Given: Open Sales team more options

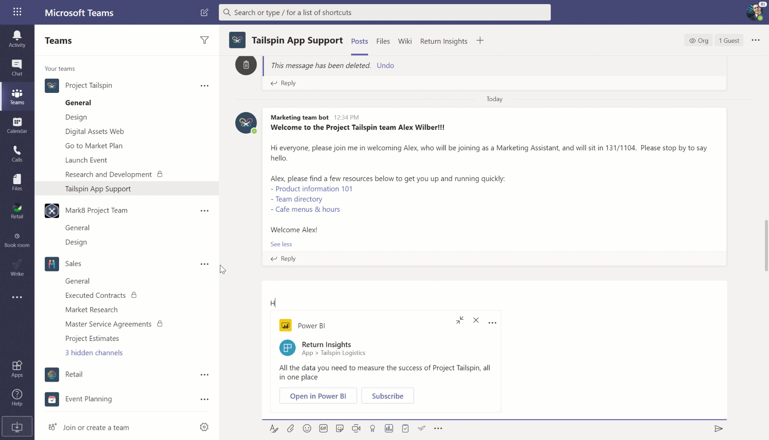Looking at the screenshot, I should pos(204,264).
